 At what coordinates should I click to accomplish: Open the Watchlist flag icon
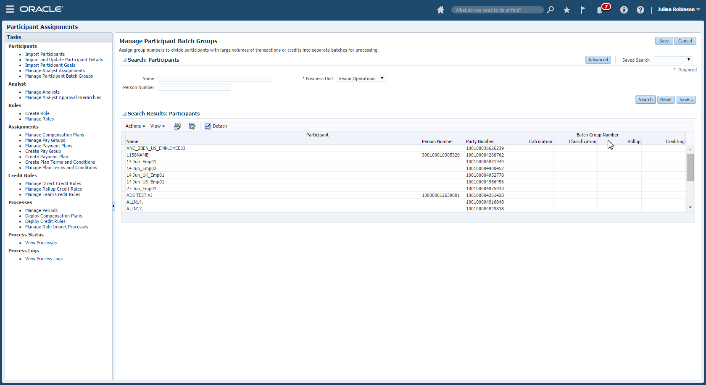pos(583,10)
